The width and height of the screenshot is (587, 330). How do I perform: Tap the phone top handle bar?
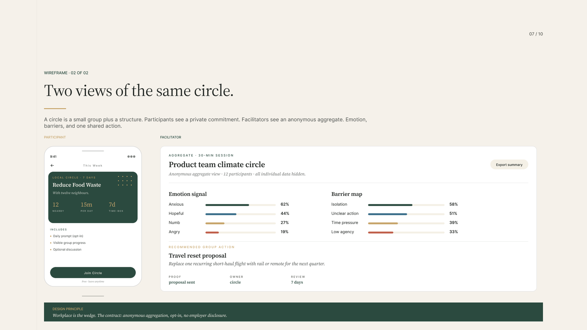93,151
